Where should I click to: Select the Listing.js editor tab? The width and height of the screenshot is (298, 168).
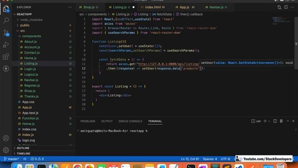120,7
